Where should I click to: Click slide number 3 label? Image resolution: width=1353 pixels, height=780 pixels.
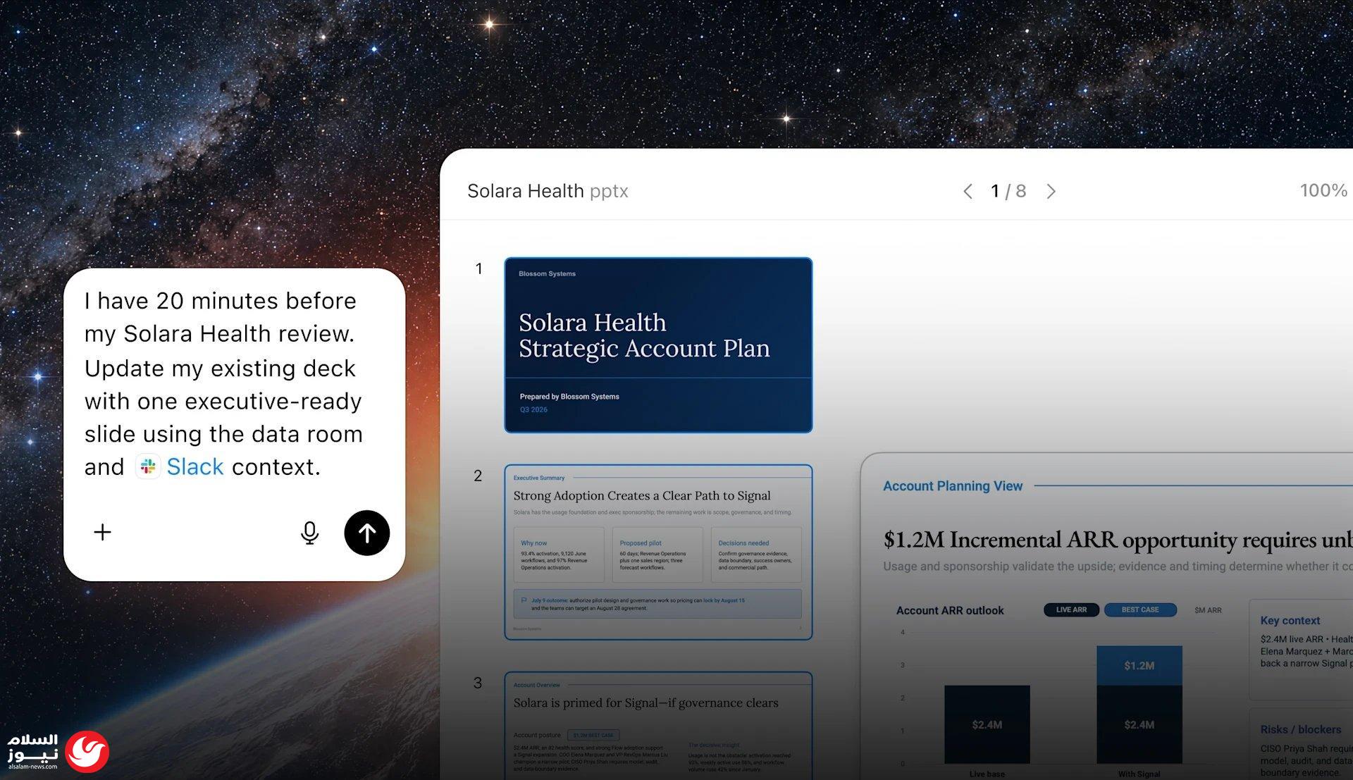tap(478, 683)
